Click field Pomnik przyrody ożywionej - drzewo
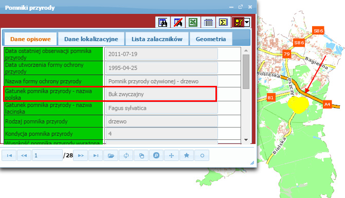Viewport: 345px width, 198px height. pos(162,81)
